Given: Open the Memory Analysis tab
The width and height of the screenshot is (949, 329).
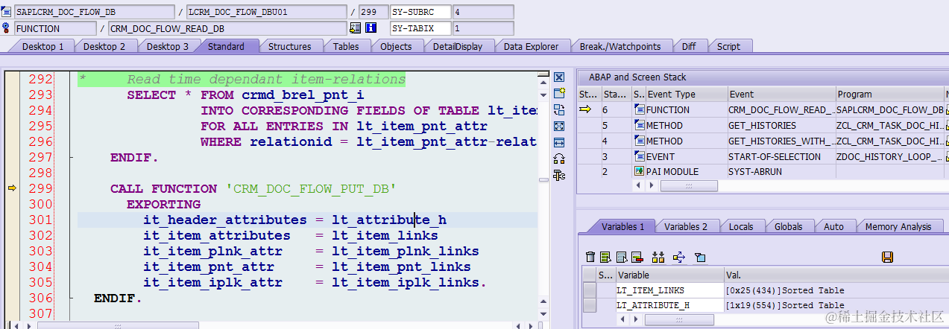Looking at the screenshot, I should click(x=898, y=226).
